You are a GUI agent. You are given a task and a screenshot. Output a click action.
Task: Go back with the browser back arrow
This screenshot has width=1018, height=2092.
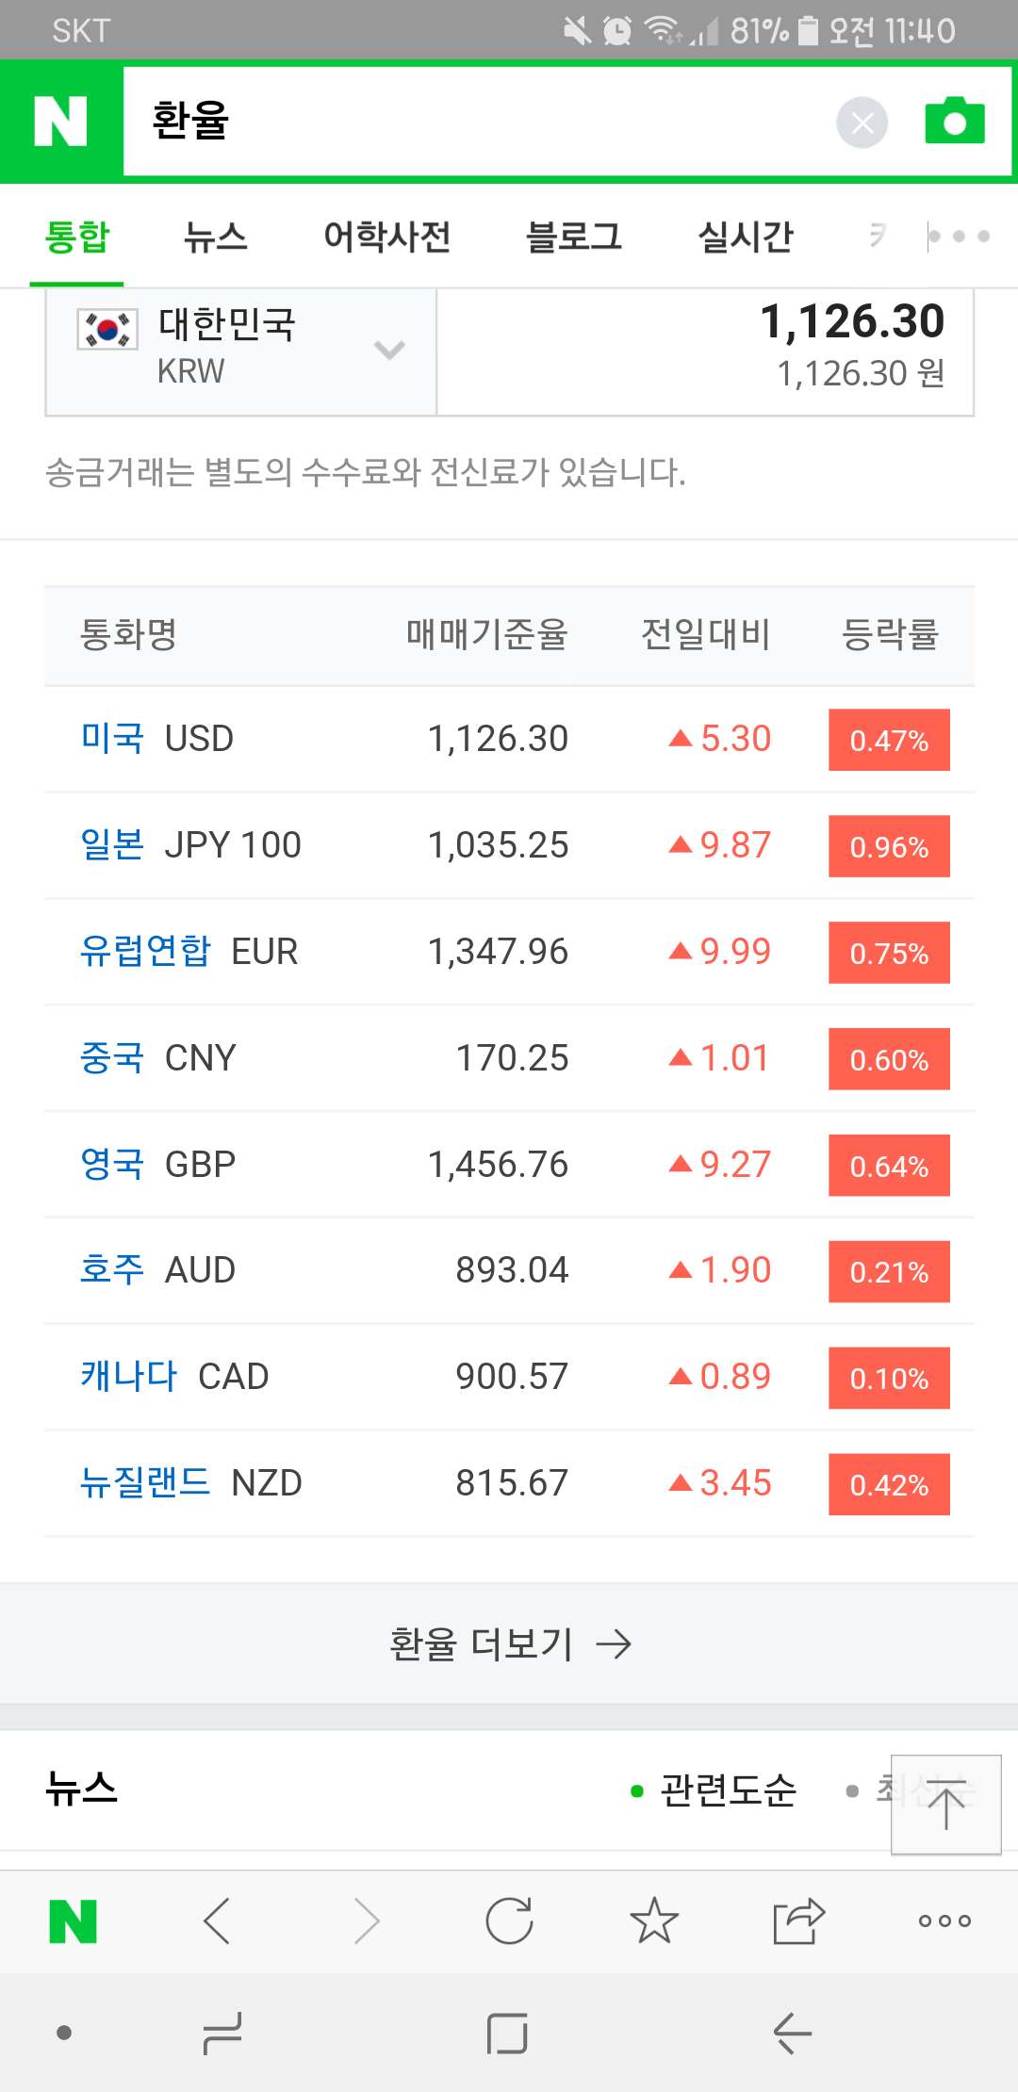pos(217,1921)
